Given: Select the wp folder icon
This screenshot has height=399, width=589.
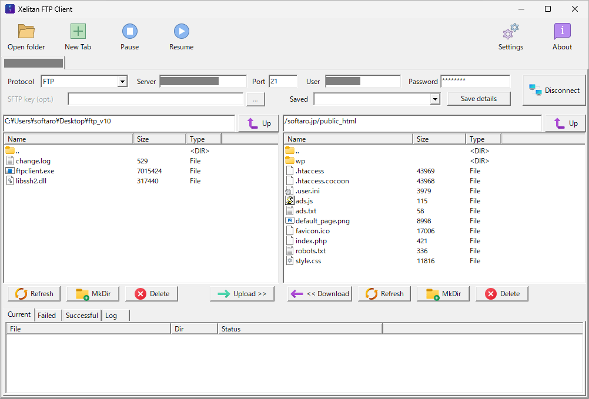Looking at the screenshot, I should [290, 161].
